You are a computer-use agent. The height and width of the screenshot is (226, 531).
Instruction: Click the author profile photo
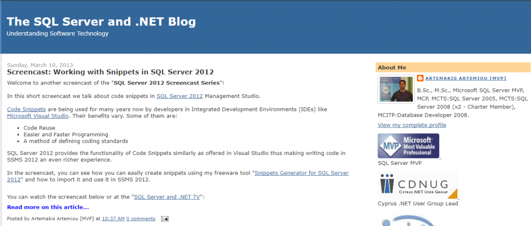pyautogui.click(x=396, y=89)
